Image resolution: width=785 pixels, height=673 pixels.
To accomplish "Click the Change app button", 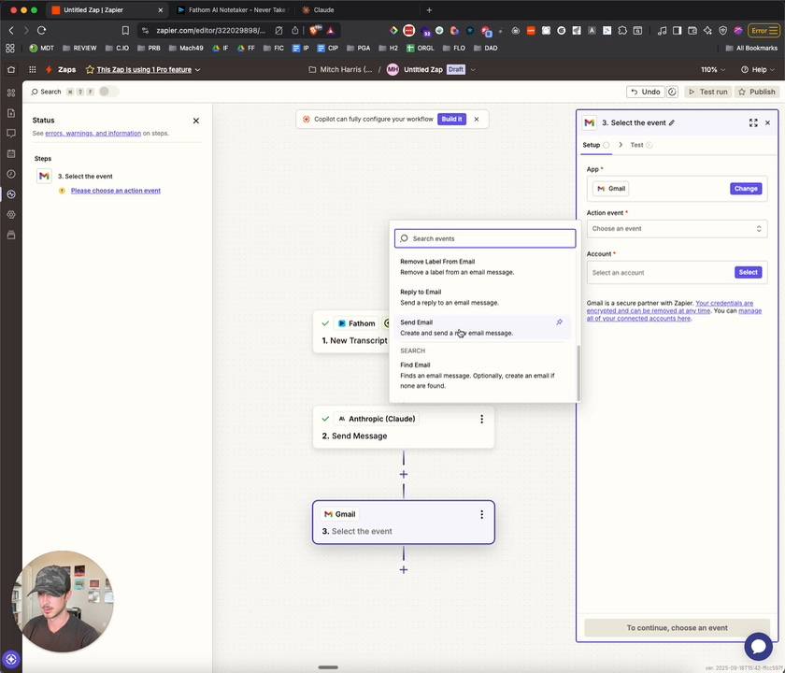I will [x=746, y=189].
